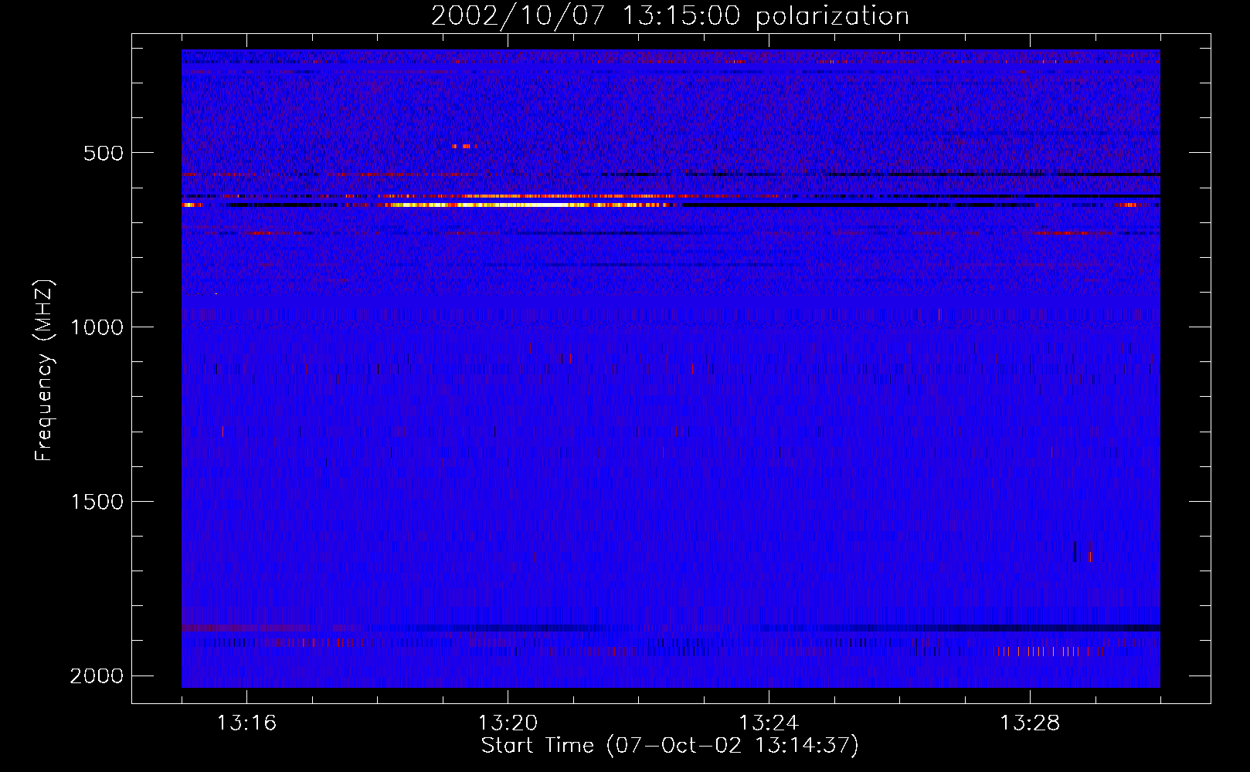Image resolution: width=1250 pixels, height=772 pixels.
Task: Click the 13:16 time tick label
Action: click(246, 723)
